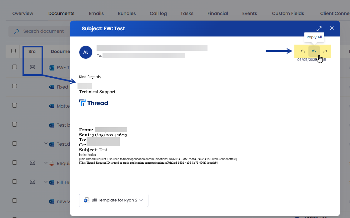Click envelope icon in Requis row

click(32, 163)
